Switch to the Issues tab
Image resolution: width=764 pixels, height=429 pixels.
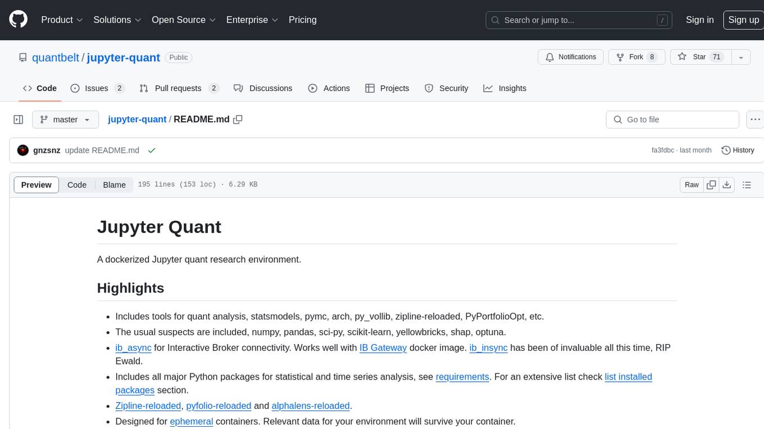coord(97,88)
